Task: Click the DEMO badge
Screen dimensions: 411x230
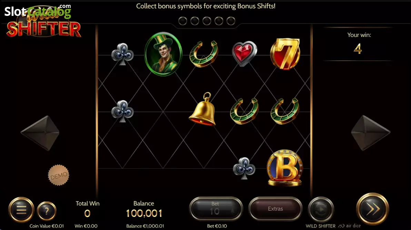Action: click(59, 175)
